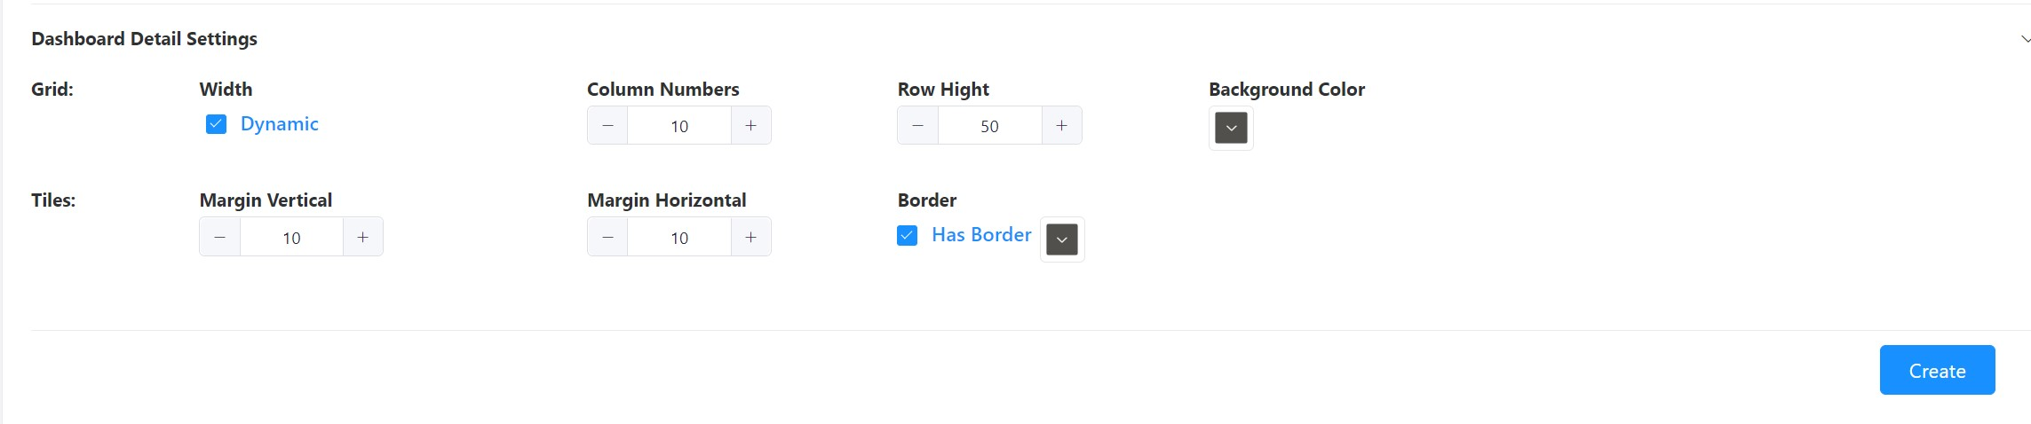Toggle the Has Border checkbox
The height and width of the screenshot is (424, 2031).
(x=907, y=235)
